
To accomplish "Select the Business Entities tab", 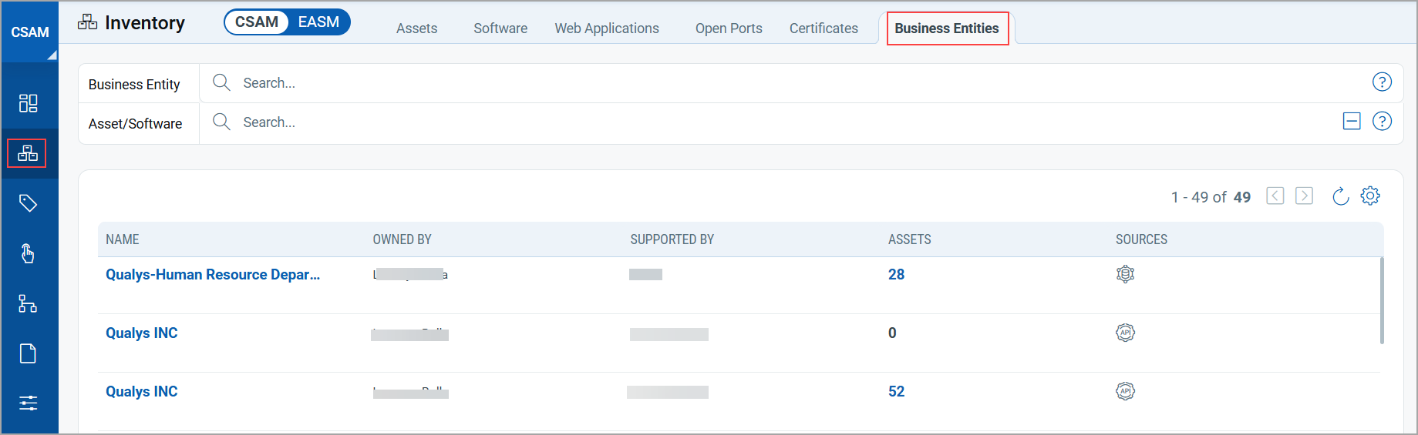I will [947, 28].
